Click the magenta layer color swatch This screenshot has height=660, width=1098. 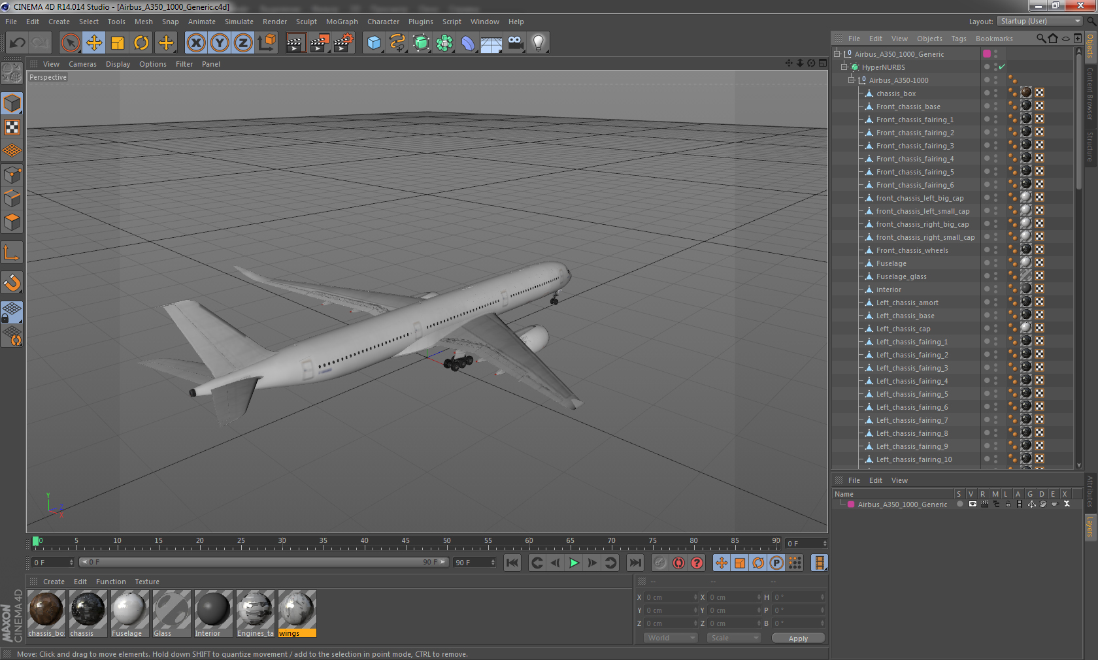(x=851, y=504)
